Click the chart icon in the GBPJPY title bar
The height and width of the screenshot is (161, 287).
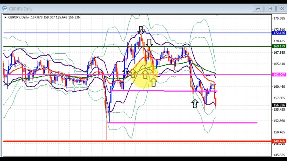(x=5, y=9)
